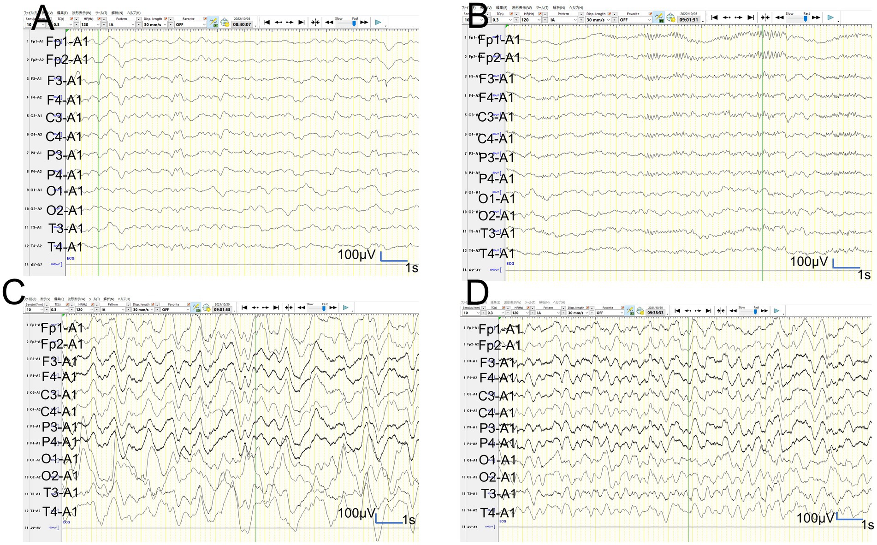
Task: Click the center-cursor arrows icon in panel B
Action: pos(765,18)
